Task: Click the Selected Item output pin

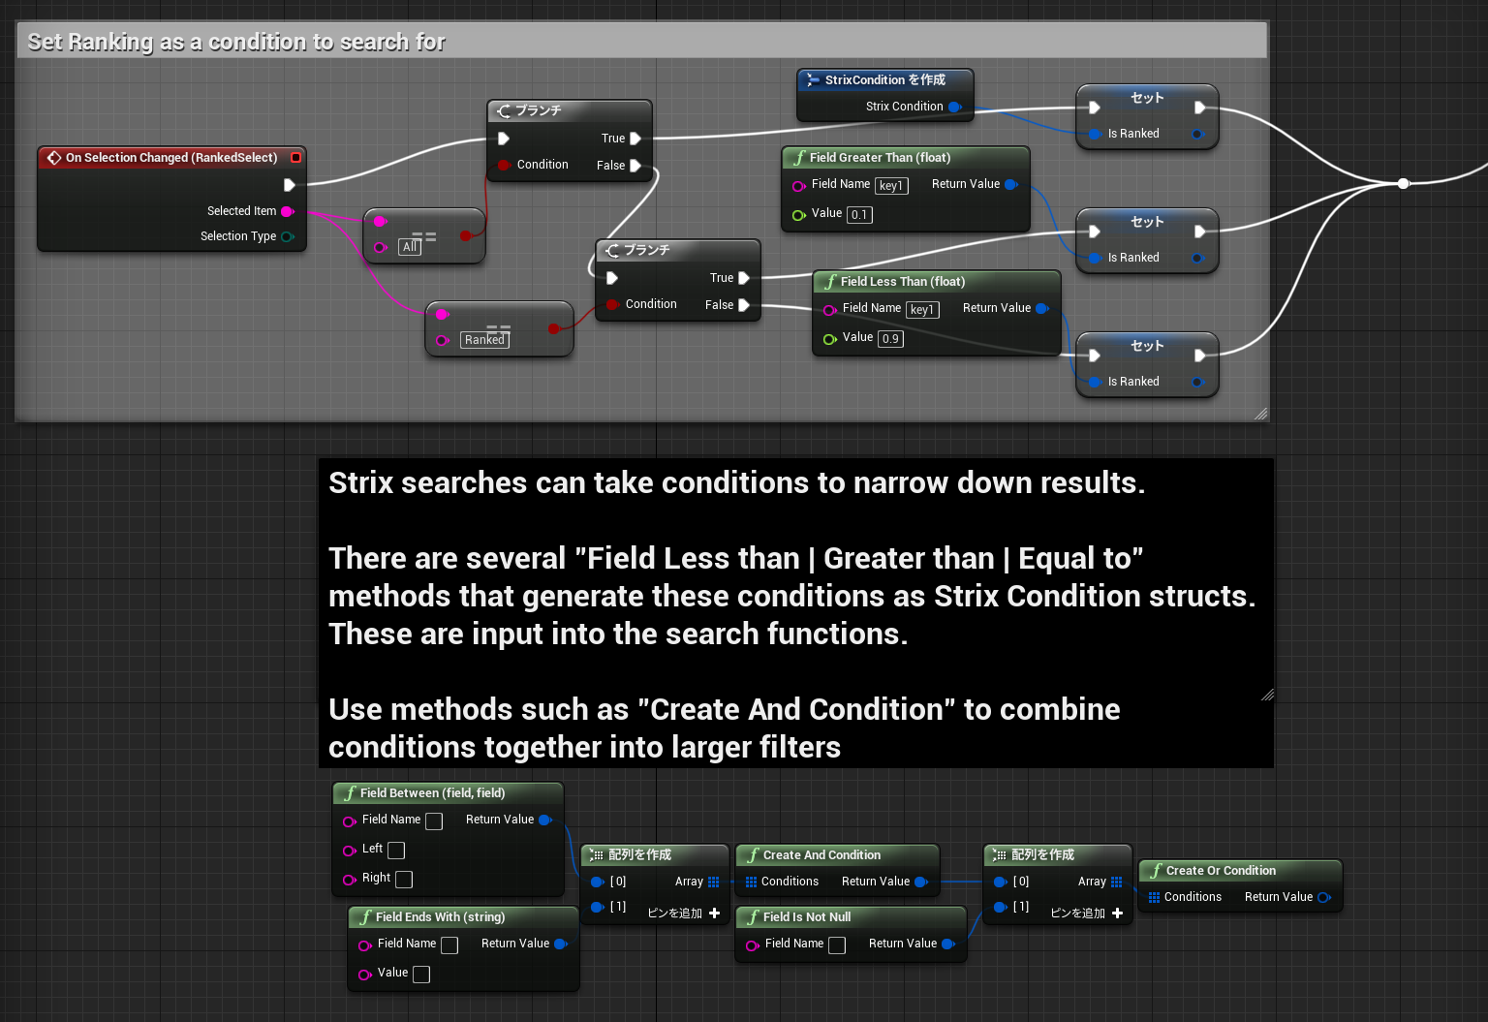Action: [287, 211]
